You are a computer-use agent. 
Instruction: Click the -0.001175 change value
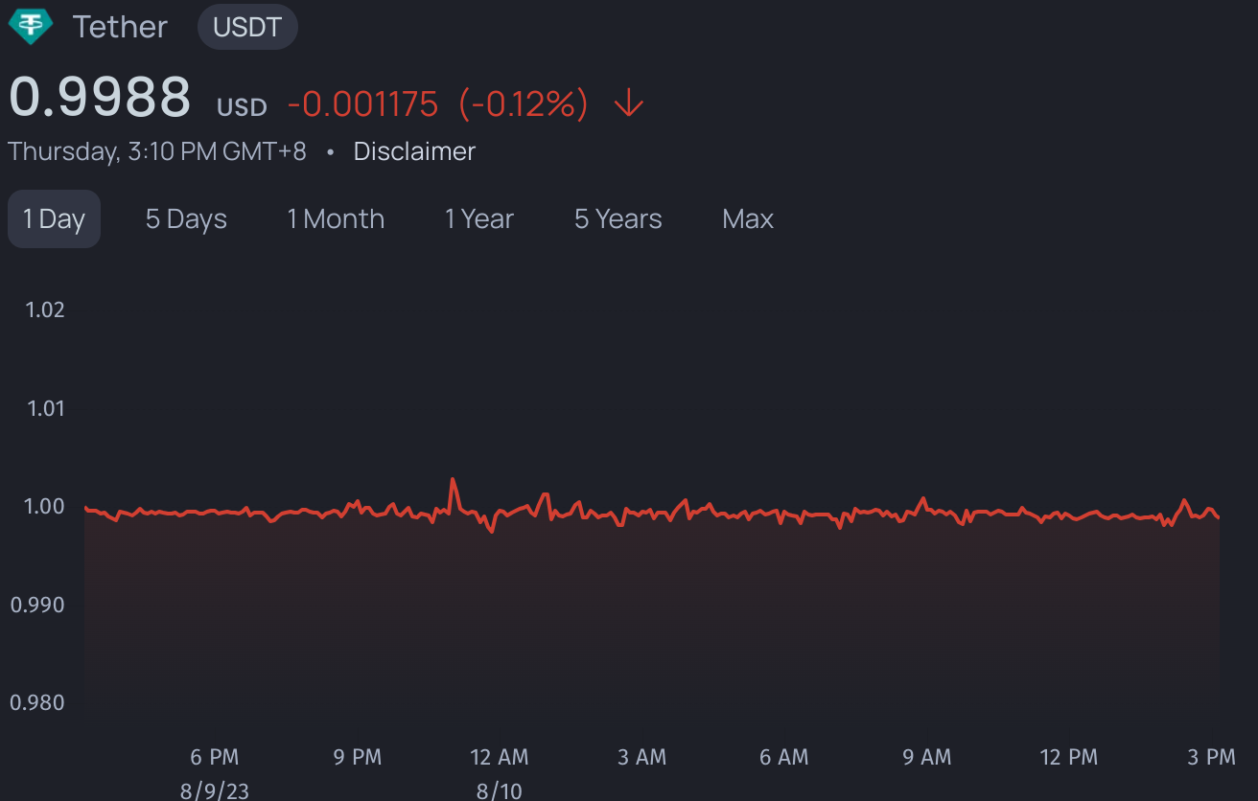tap(362, 103)
